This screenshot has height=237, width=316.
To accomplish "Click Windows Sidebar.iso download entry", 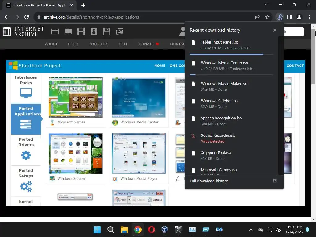I will tap(231, 104).
